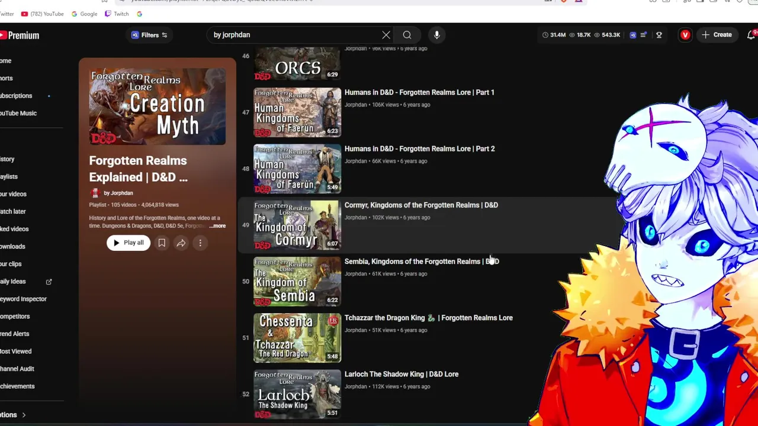758x426 pixels.
Task: Open Trend Alerts in the sidebar
Action: point(14,334)
